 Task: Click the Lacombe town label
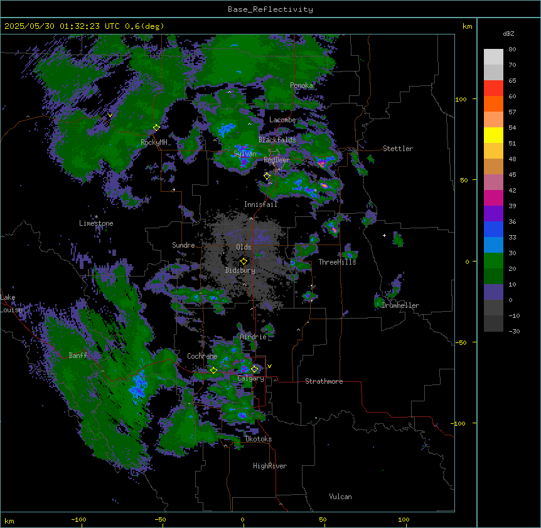(282, 120)
